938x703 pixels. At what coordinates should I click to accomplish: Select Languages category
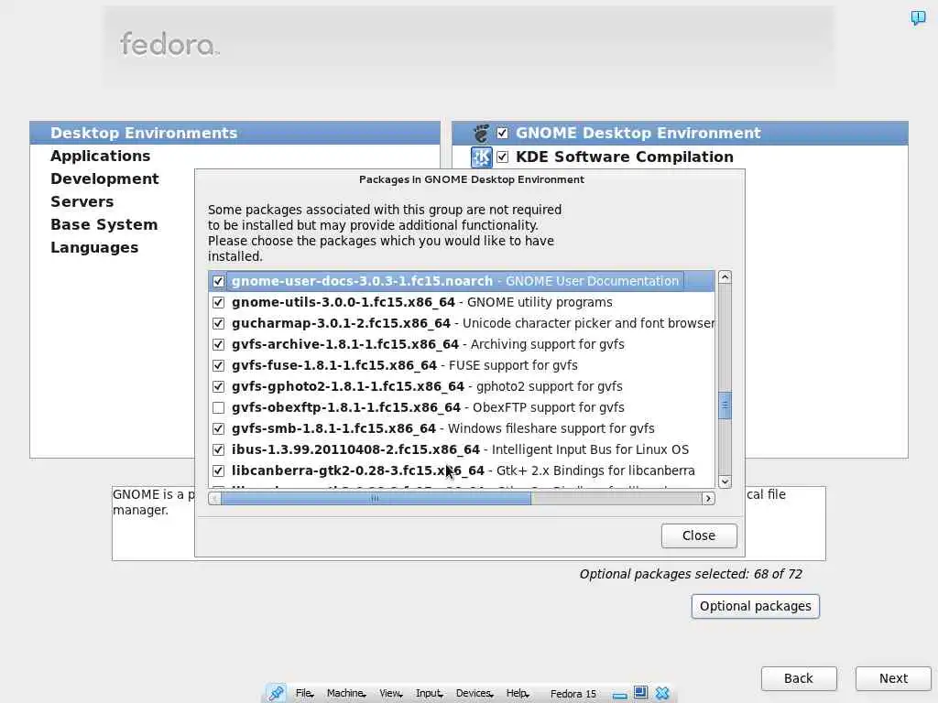94,247
